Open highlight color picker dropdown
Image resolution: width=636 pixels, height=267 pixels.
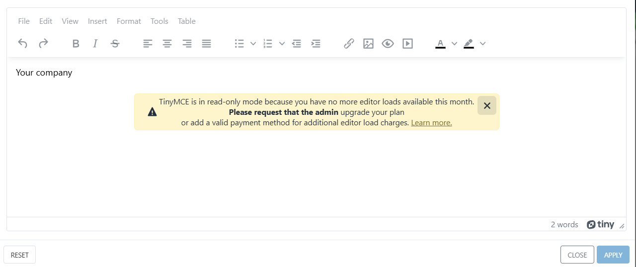coord(482,43)
